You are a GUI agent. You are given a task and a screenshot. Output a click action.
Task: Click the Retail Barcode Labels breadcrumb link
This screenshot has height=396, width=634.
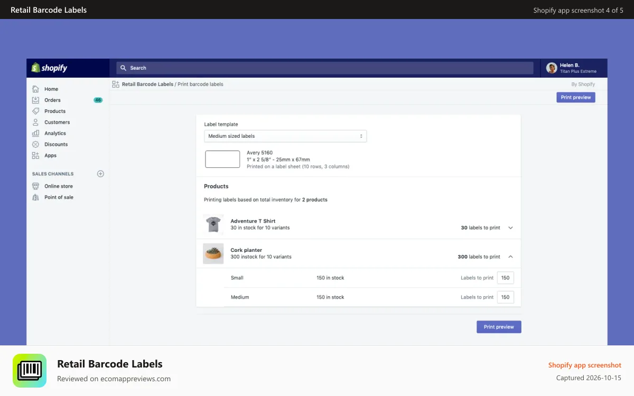[147, 84]
